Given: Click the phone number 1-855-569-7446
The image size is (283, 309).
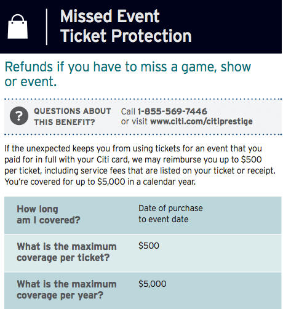Looking at the screenshot, I should (172, 111).
